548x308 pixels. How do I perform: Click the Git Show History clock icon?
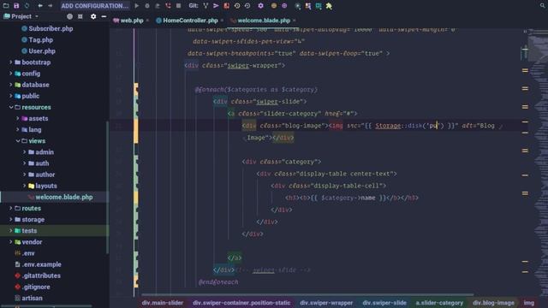[x=237, y=6]
